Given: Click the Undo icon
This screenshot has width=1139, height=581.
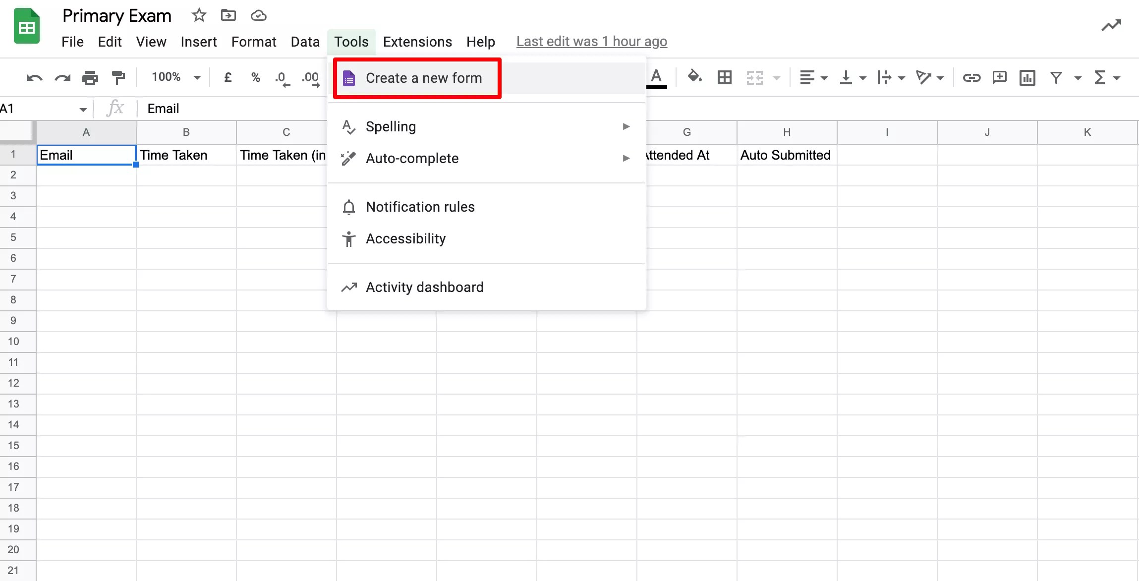Looking at the screenshot, I should point(33,77).
